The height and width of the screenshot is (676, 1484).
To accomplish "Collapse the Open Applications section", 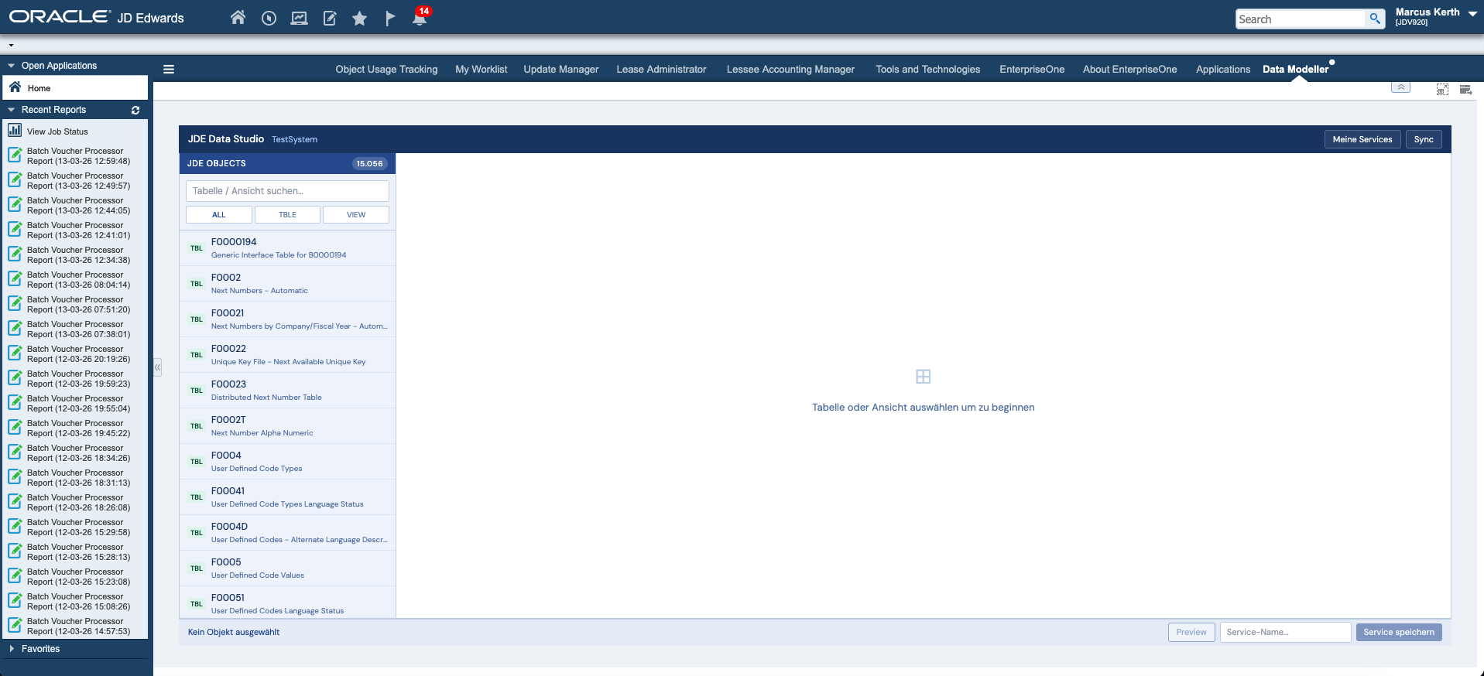I will (x=12, y=66).
